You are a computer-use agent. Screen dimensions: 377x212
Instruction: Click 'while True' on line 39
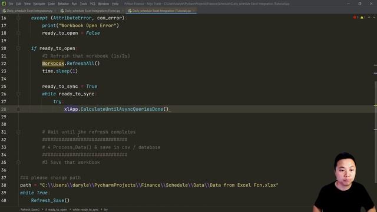pos(34,193)
